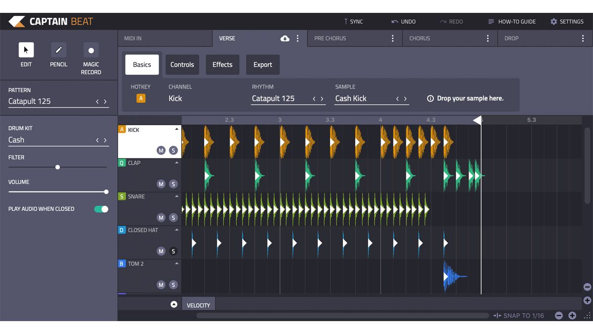This screenshot has width=593, height=334.
Task: Mute the Clap channel
Action: 161,184
